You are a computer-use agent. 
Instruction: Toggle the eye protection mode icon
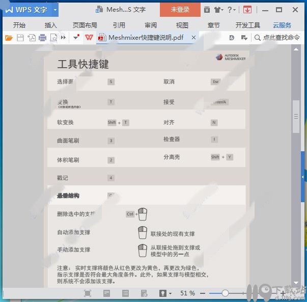pyautogui.click(x=163, y=293)
